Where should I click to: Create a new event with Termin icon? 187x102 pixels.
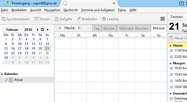point(36,19)
